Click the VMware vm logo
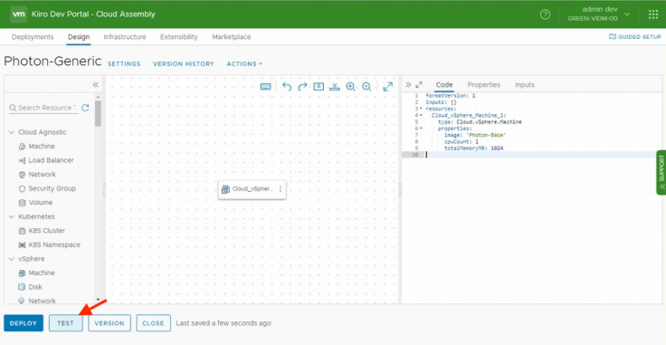 pyautogui.click(x=19, y=14)
